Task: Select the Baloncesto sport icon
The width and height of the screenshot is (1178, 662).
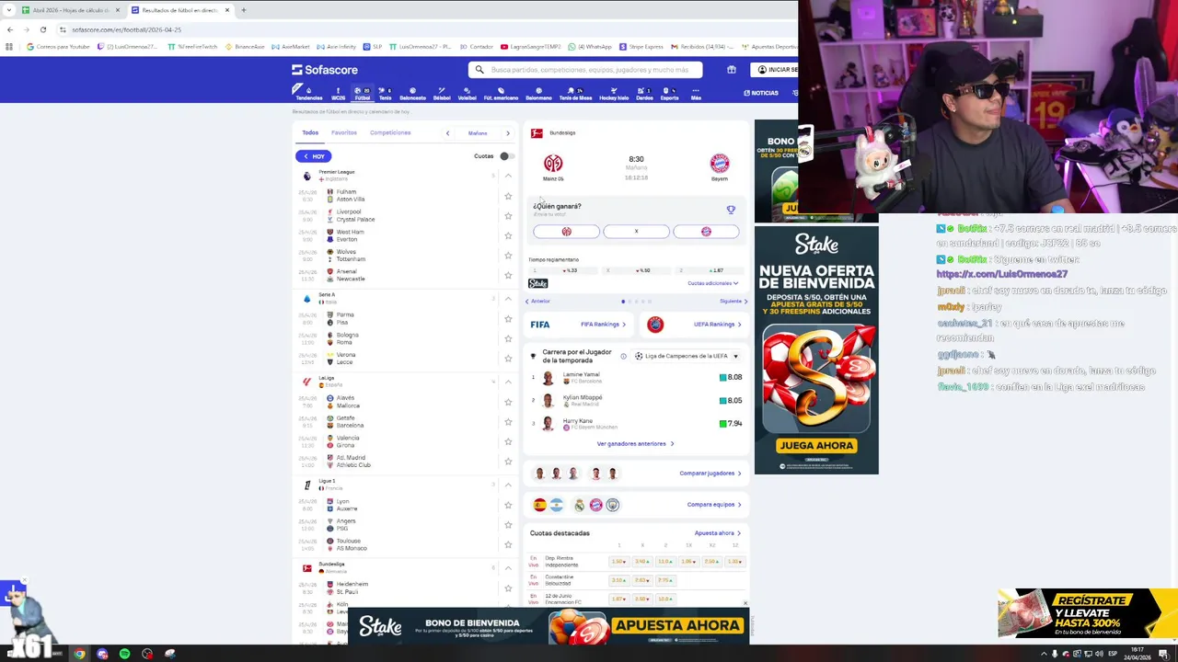Action: pos(412,94)
